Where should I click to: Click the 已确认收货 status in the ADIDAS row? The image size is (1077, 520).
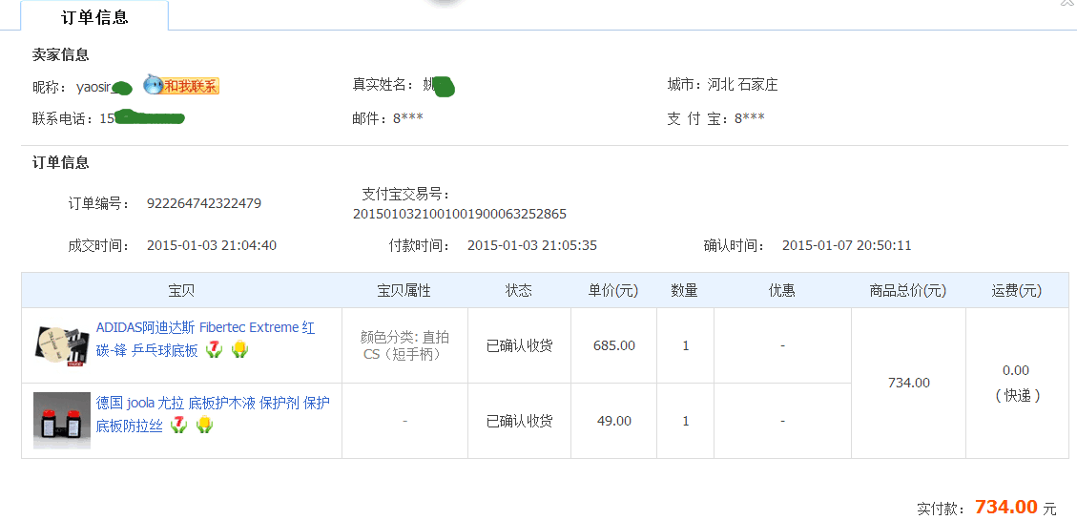[x=519, y=345]
